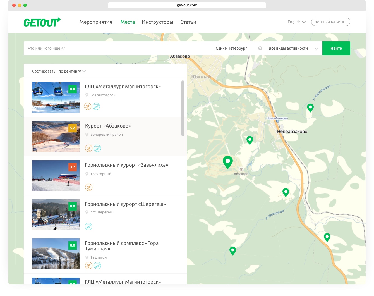Image resolution: width=374 pixels, height=296 pixels.
Task: Click snowboard icon under Металлург Магнитогорск
Action: (96, 106)
